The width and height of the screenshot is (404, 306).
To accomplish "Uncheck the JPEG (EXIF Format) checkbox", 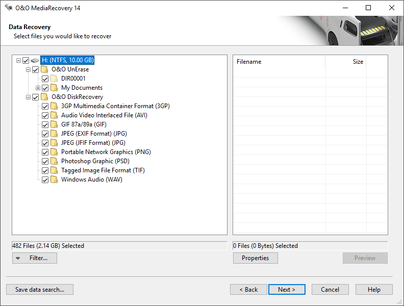I will coord(45,134).
